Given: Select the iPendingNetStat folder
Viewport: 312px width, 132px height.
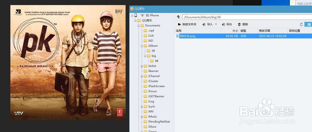Looking at the screenshot, I should 159,121.
